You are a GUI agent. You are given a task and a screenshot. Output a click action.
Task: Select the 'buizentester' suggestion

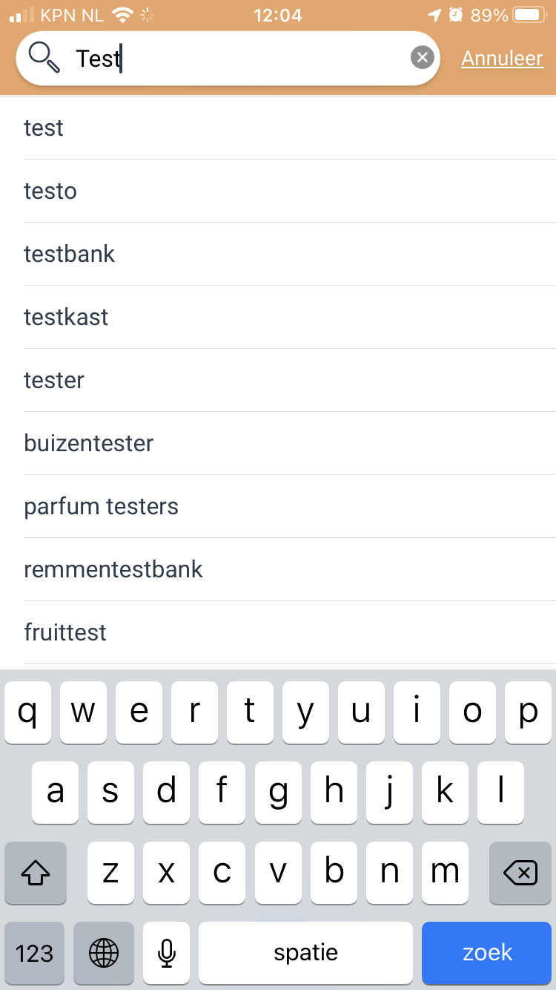click(x=290, y=443)
